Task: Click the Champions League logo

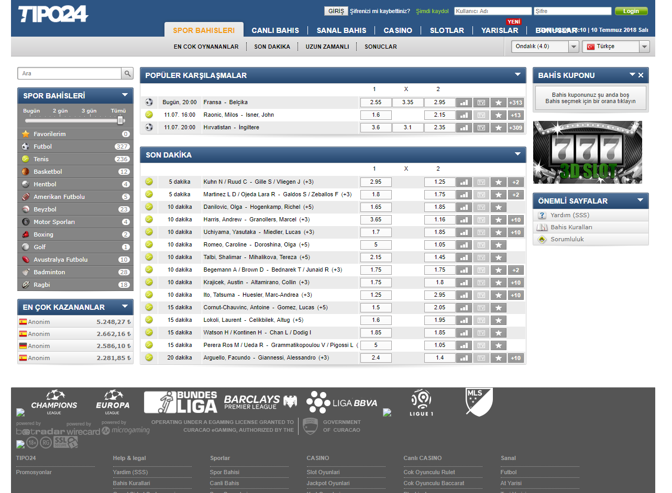Action: [x=54, y=402]
